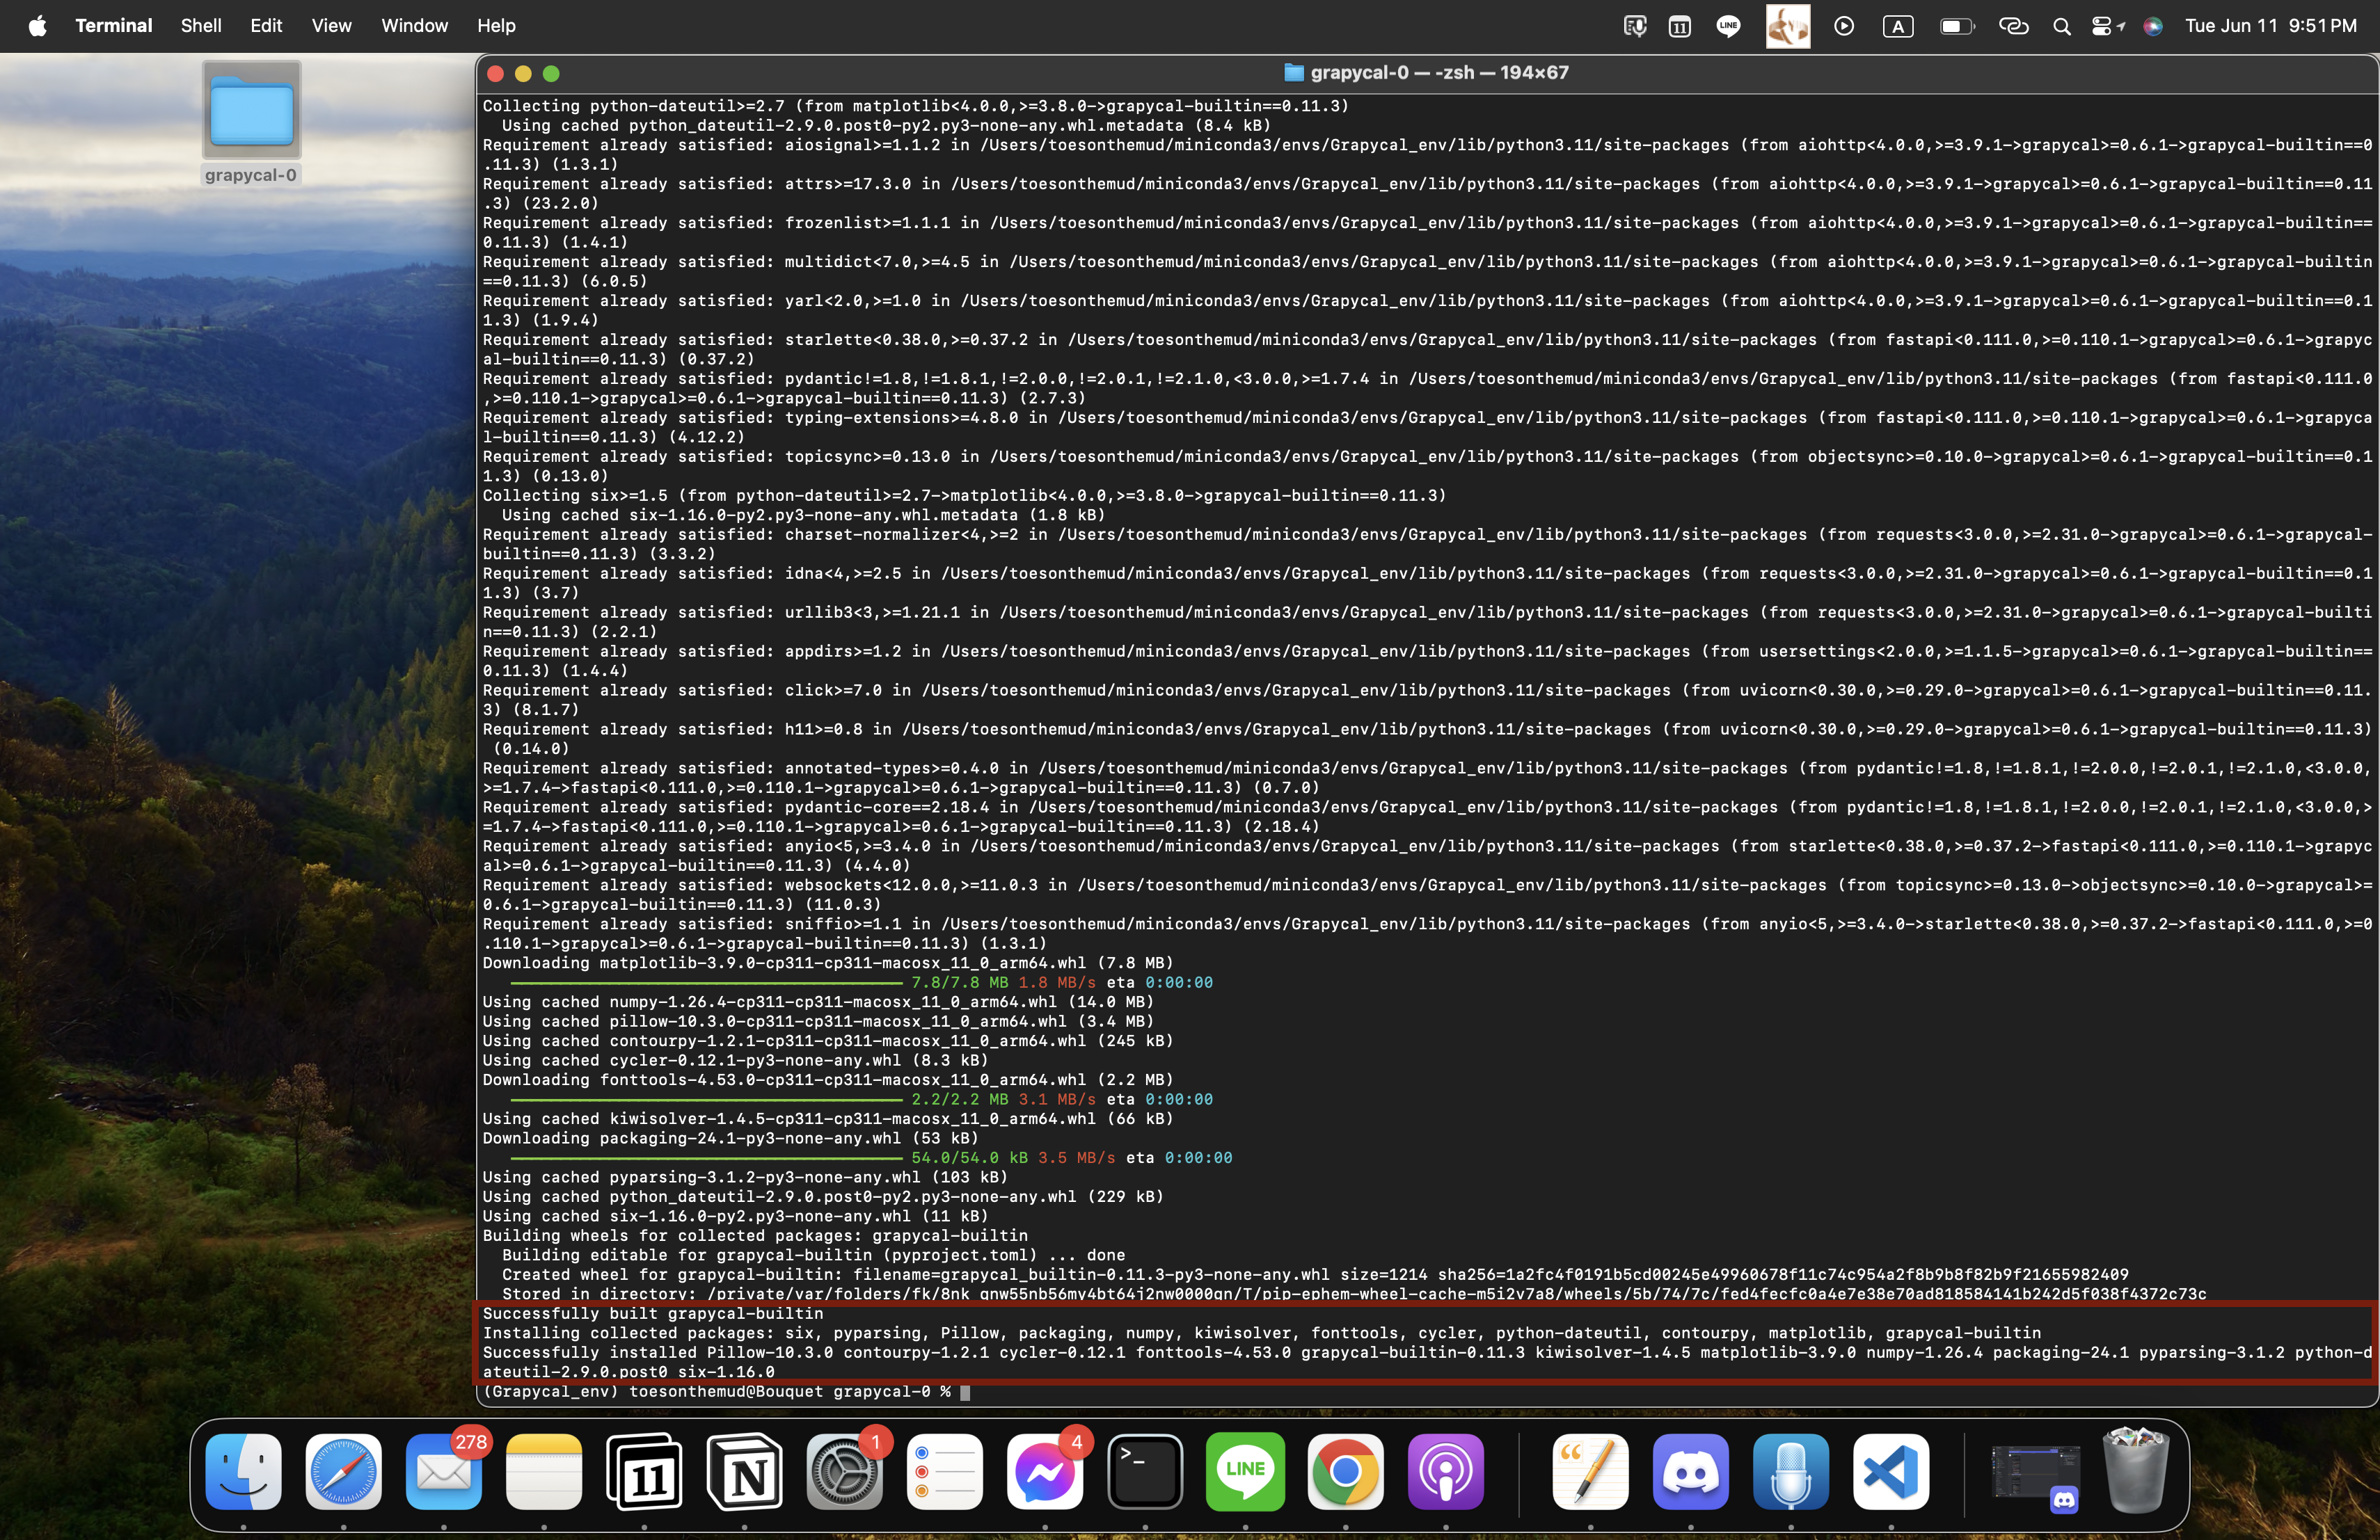Screen dimensions: 2380x1540
Task: Open Spotlight search in menu bar
Action: pos(2062,26)
